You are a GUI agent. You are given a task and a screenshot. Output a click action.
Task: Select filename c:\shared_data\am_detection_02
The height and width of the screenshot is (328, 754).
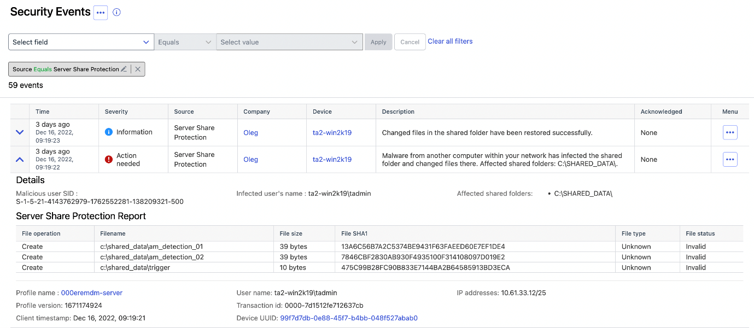[152, 257]
